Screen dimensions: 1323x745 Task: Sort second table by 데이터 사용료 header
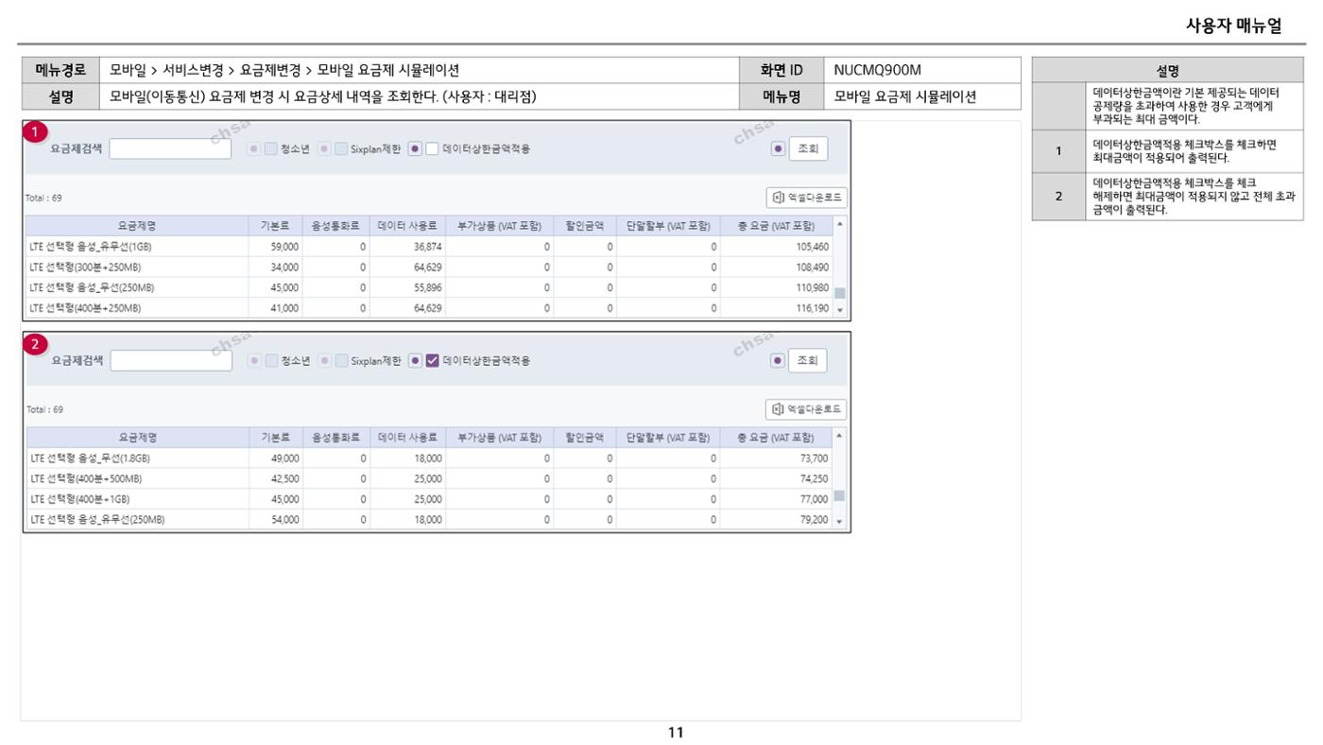(x=407, y=438)
